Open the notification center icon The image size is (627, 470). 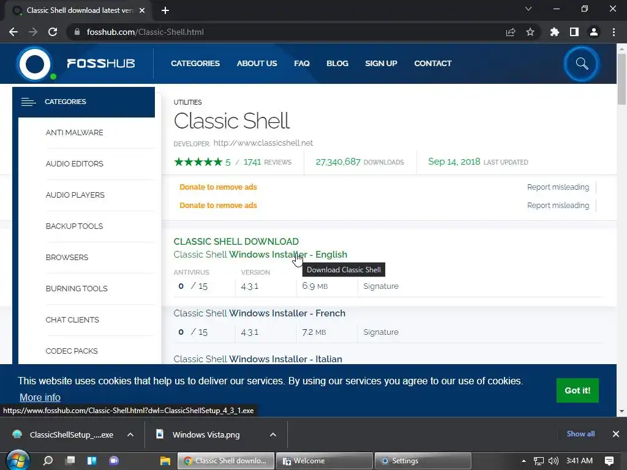pos(609,461)
